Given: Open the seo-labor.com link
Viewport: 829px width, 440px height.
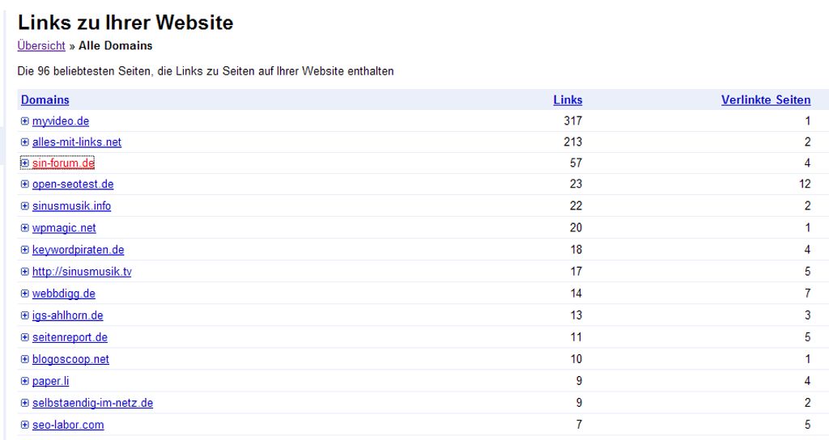Looking at the screenshot, I should coord(68,425).
